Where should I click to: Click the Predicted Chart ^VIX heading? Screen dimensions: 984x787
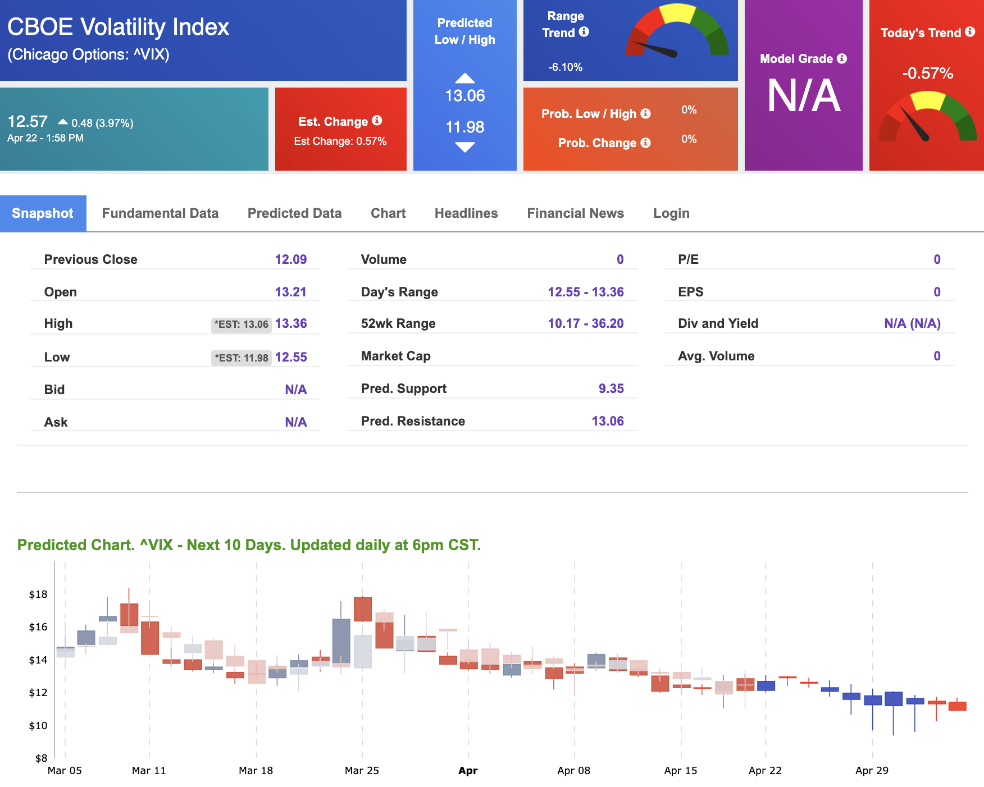(x=249, y=545)
